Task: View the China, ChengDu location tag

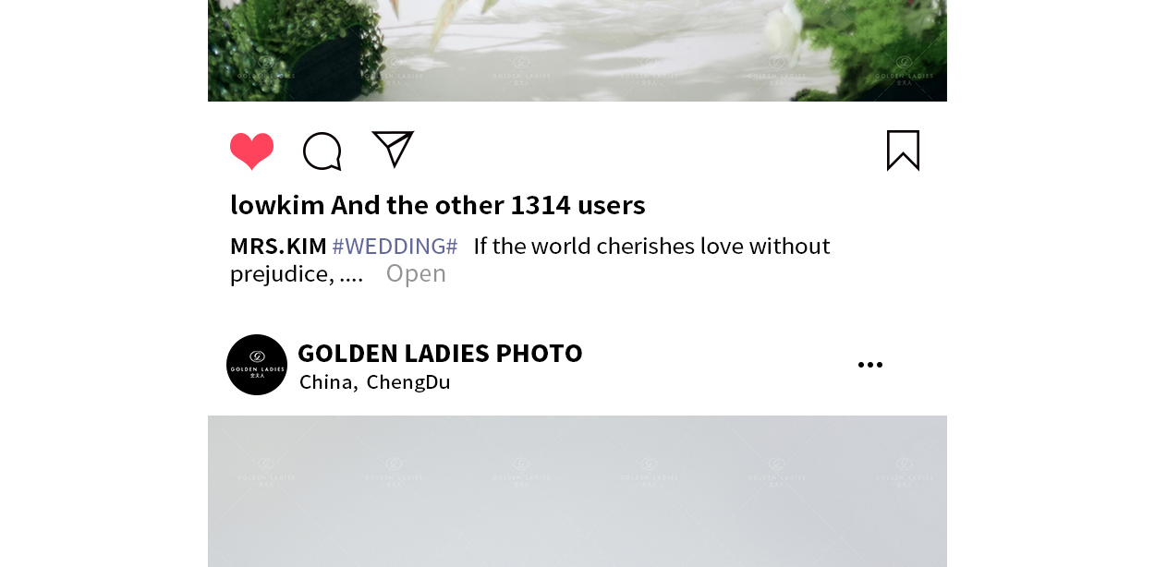Action: tap(374, 381)
